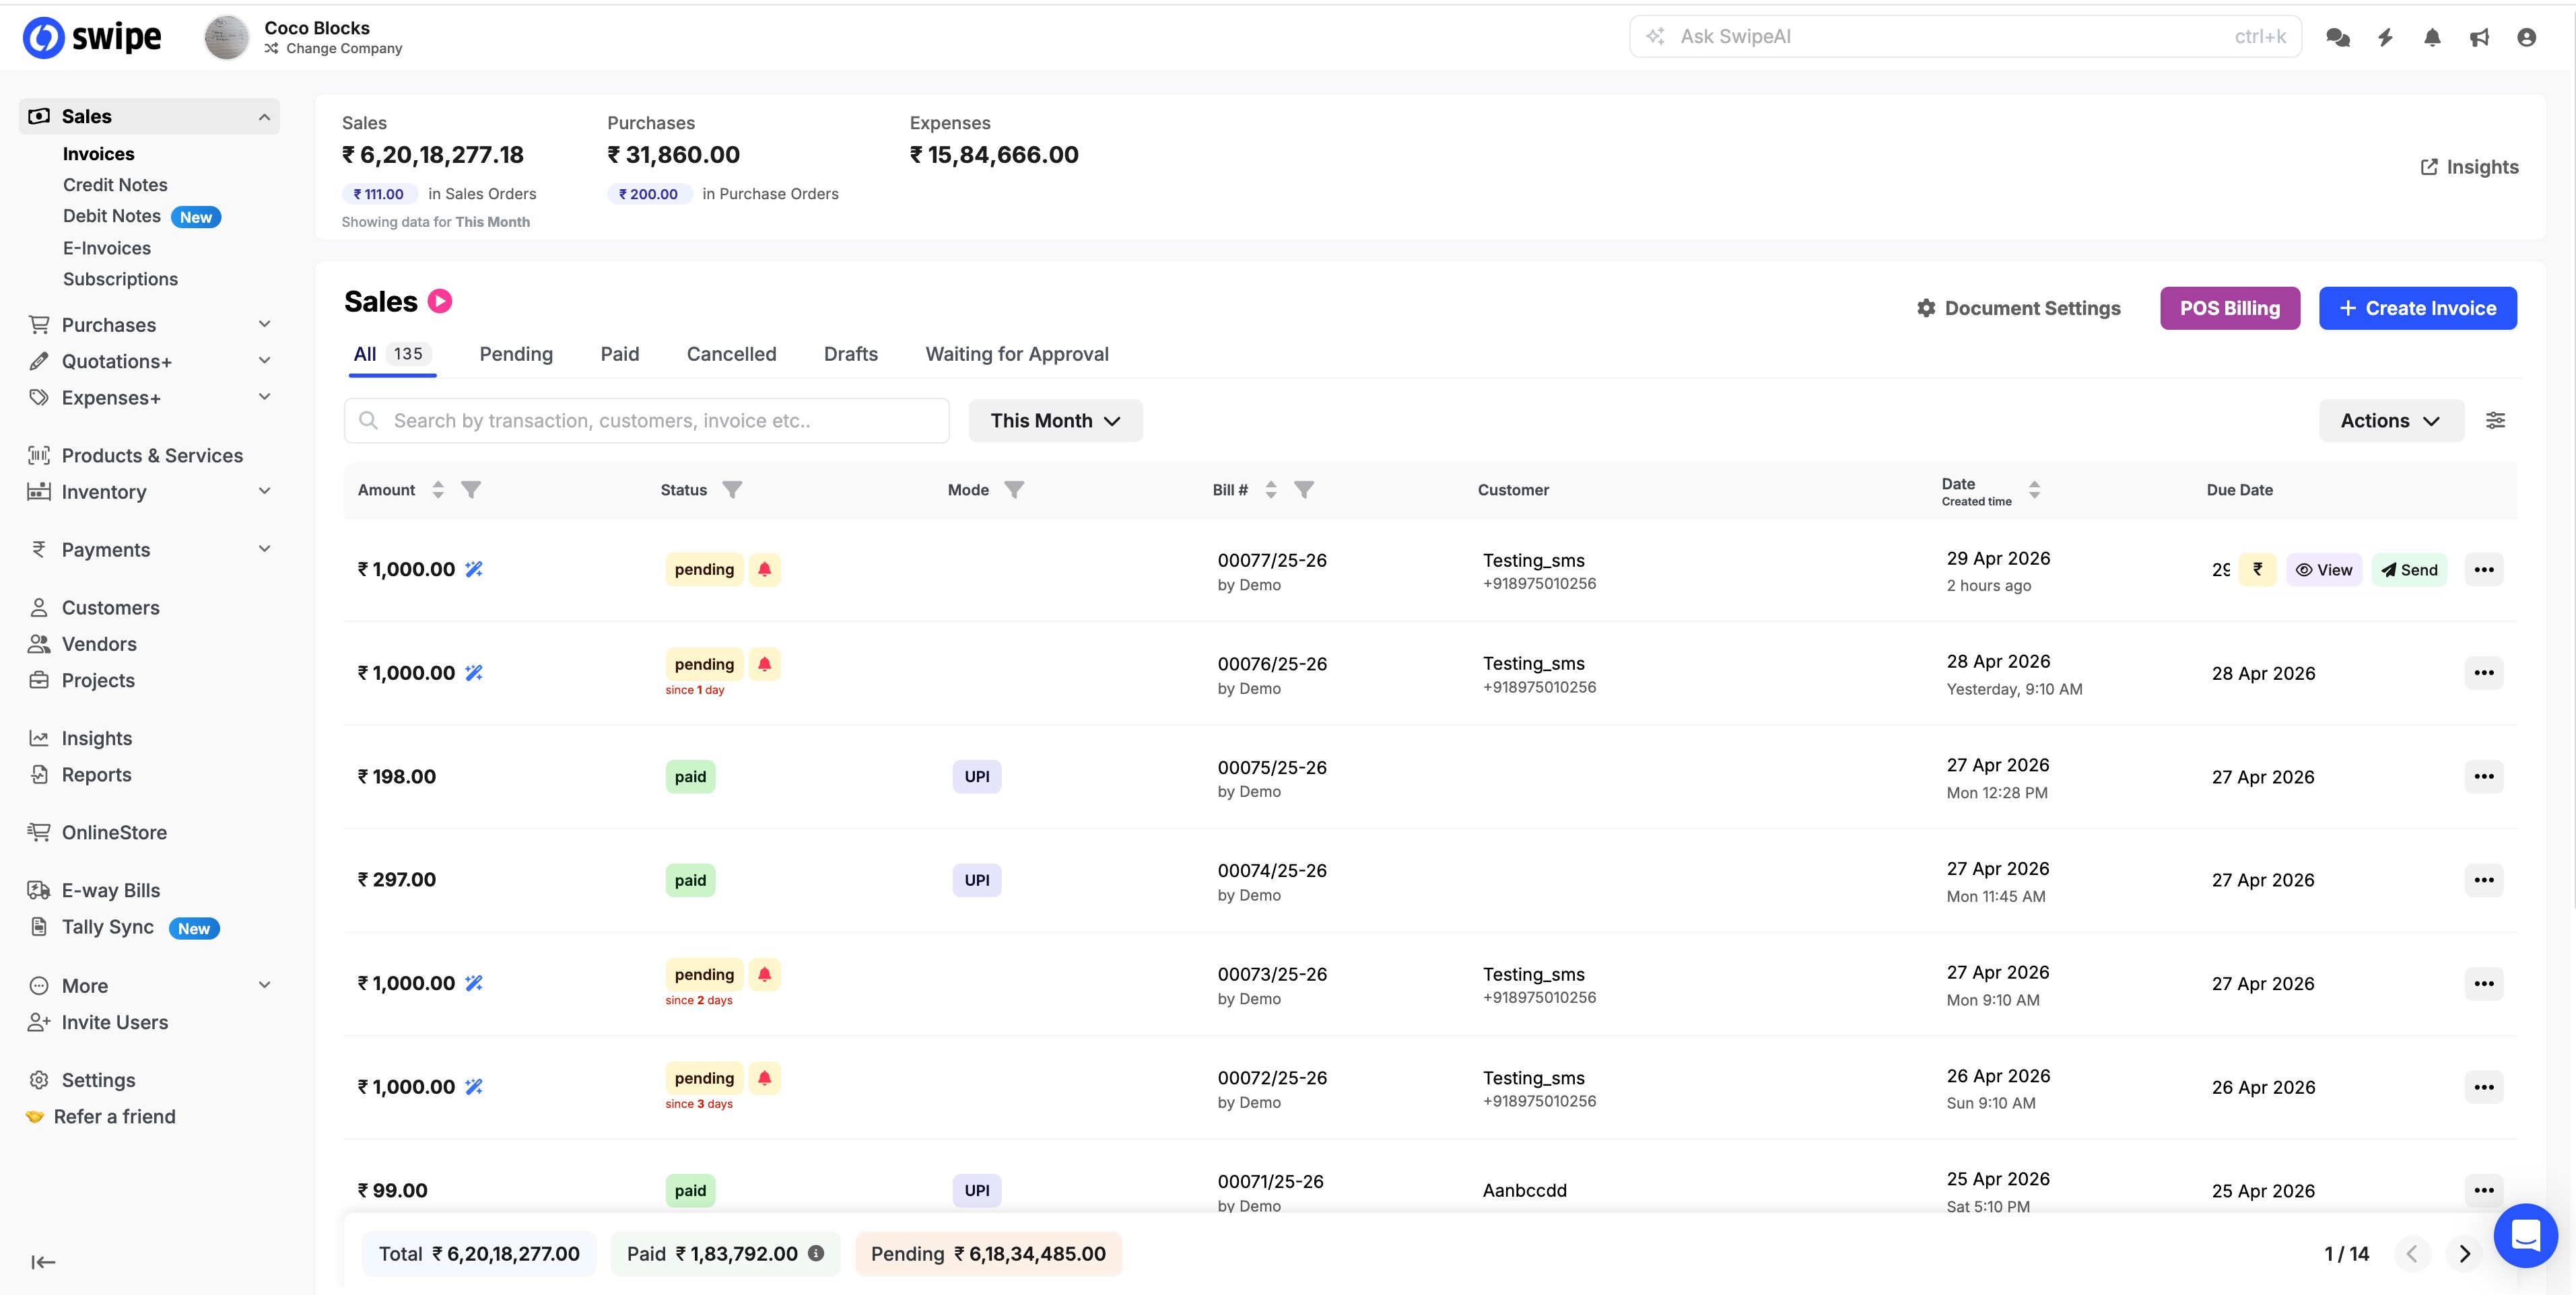The height and width of the screenshot is (1295, 2576).
Task: Filter by Mode column funnel icon
Action: pyautogui.click(x=1014, y=489)
